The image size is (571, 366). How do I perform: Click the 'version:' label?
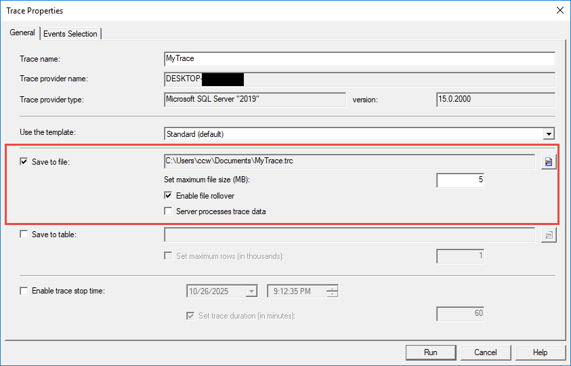click(365, 100)
